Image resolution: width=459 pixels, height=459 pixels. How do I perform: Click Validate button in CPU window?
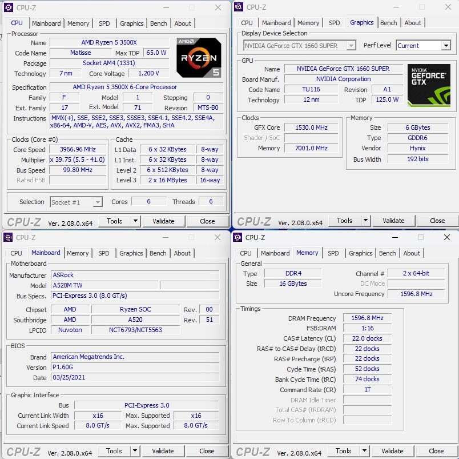163,221
